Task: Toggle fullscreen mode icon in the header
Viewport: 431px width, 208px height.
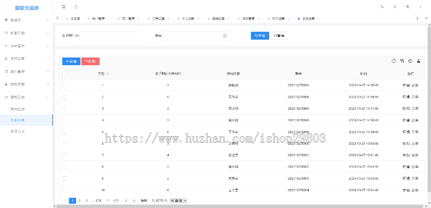Action: 395,7
